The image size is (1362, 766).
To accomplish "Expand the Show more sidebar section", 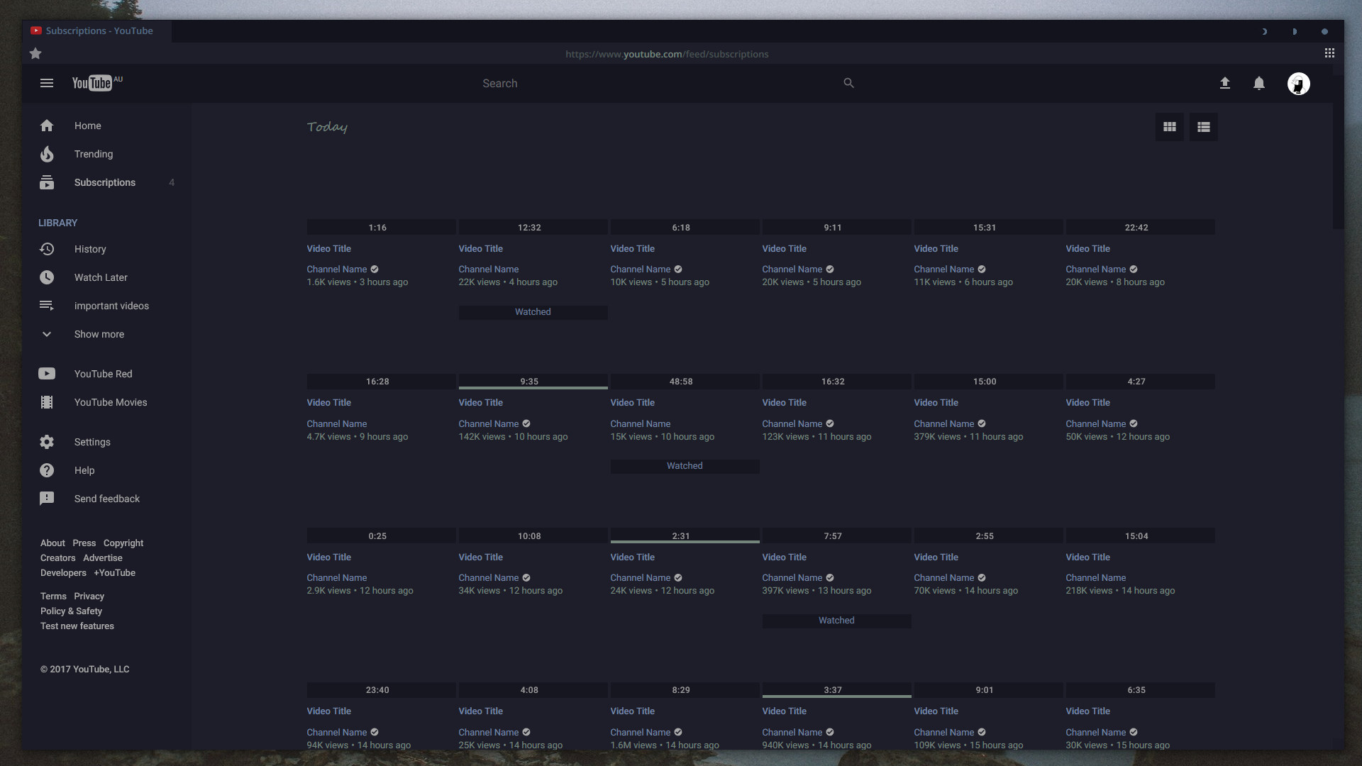I will coord(99,334).
